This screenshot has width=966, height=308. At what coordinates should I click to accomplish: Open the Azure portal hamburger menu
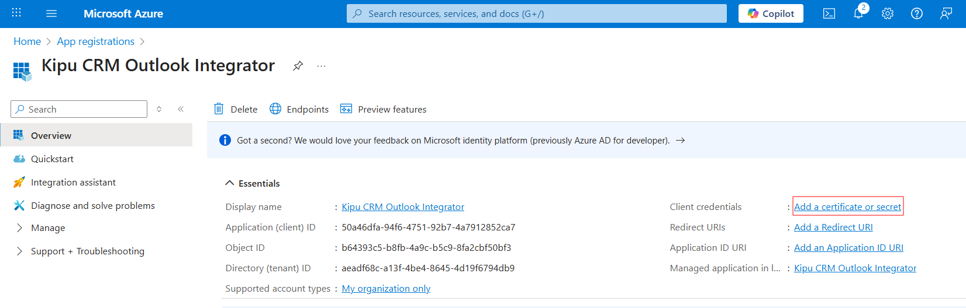(x=51, y=13)
